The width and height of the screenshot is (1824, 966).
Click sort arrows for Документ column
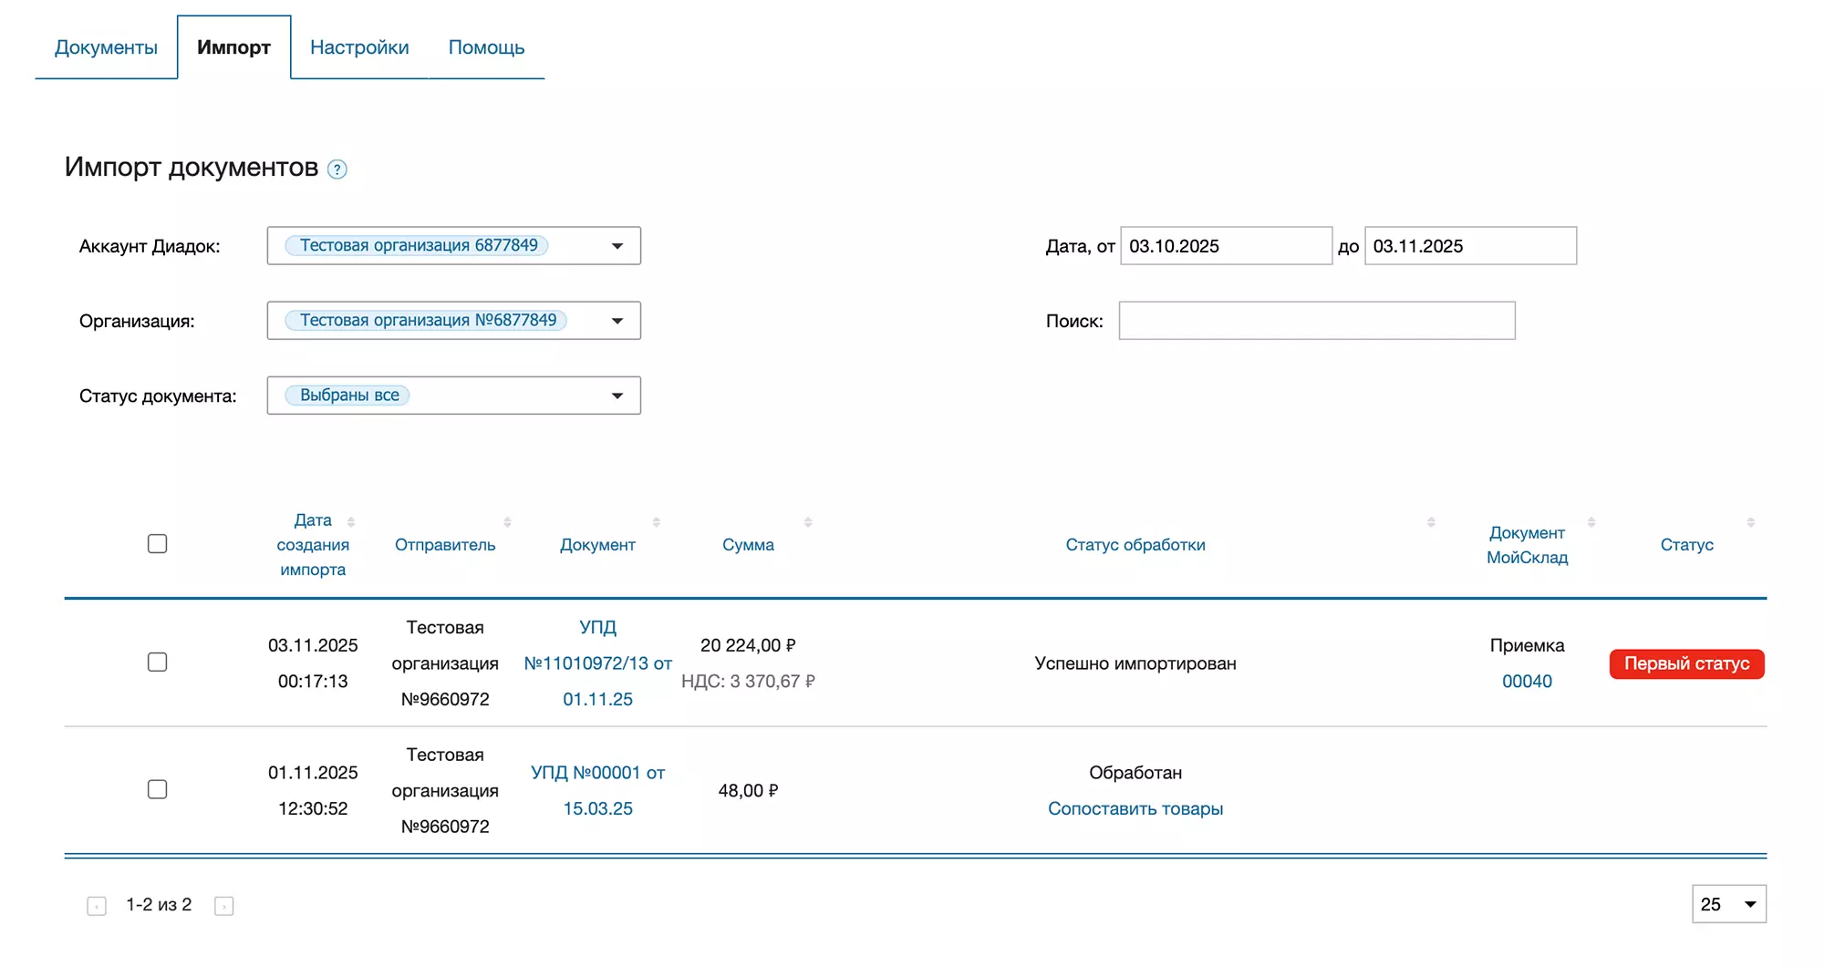(x=656, y=522)
